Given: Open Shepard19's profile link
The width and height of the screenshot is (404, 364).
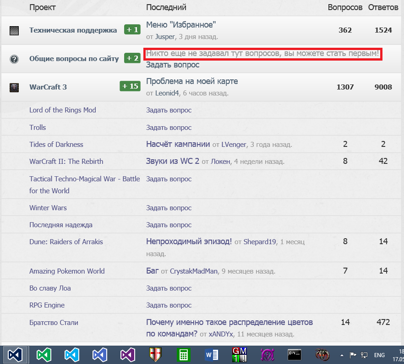Looking at the screenshot, I should pyautogui.click(x=260, y=241).
